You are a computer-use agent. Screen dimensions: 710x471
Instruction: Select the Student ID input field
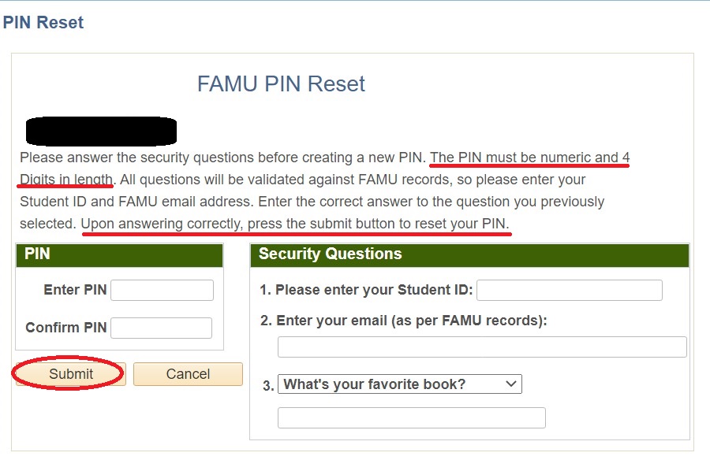570,290
